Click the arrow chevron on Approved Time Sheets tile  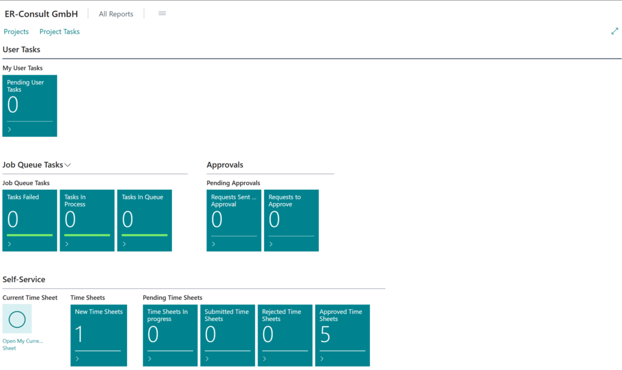322,358
